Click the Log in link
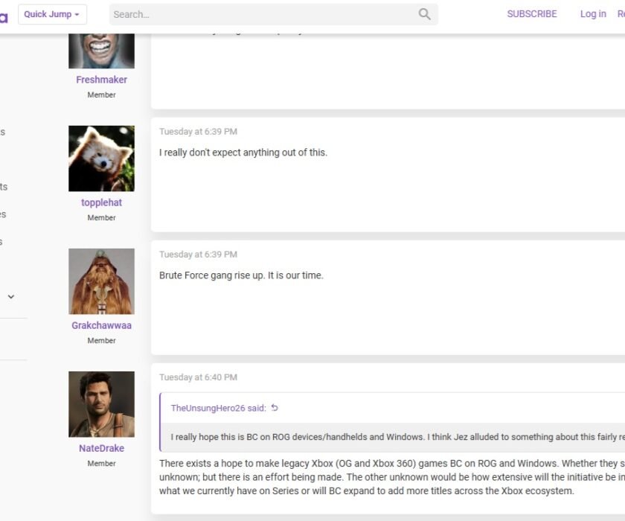 pos(592,14)
